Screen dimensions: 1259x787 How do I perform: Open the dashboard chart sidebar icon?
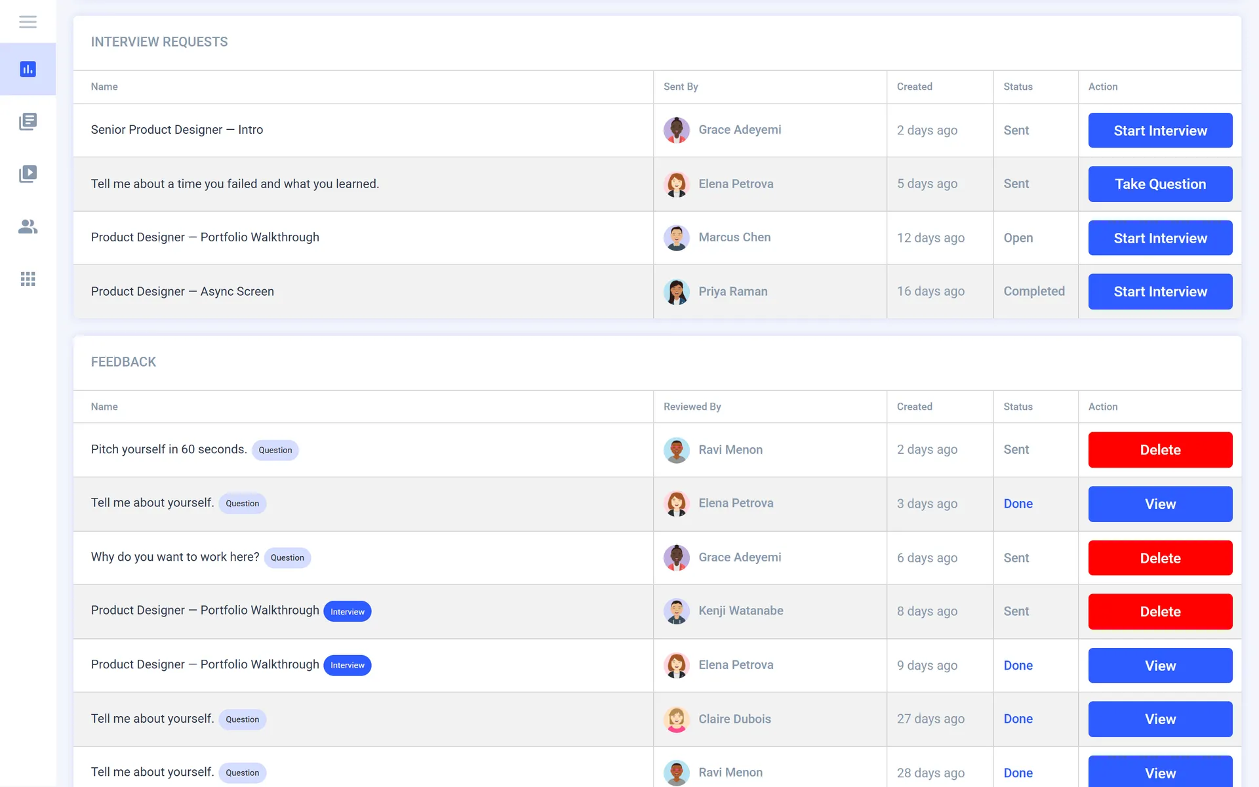[x=28, y=69]
